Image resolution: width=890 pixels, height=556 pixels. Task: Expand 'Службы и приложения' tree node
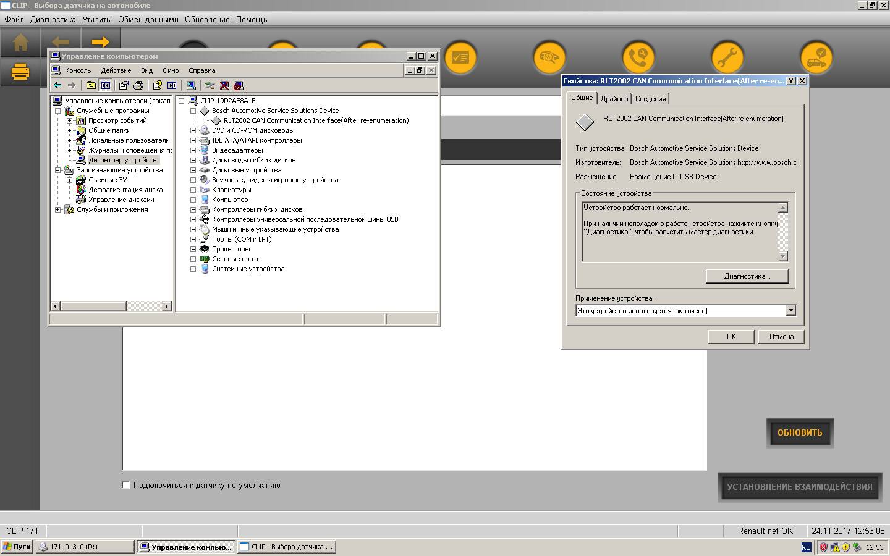(x=57, y=210)
